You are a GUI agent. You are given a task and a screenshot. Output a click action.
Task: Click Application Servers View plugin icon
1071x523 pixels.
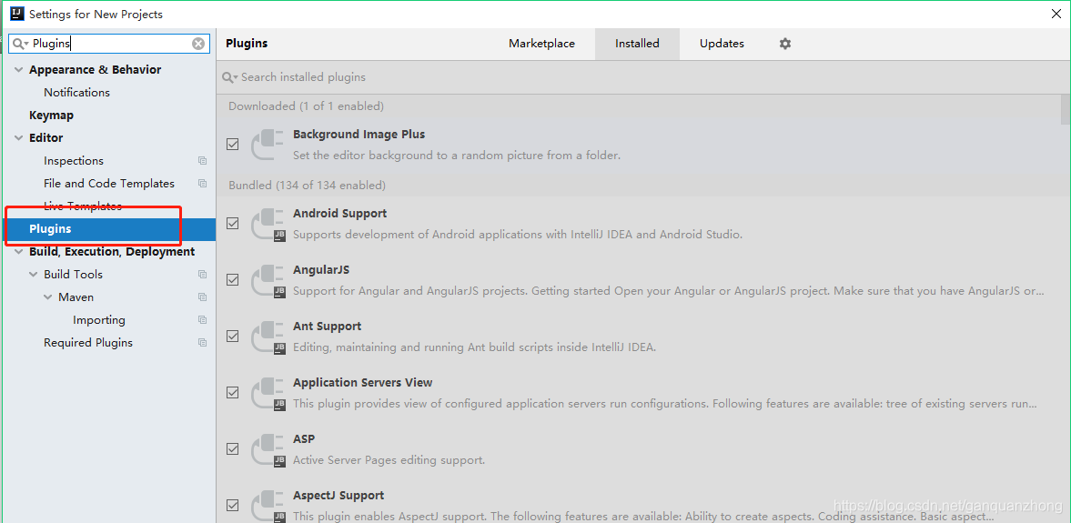[268, 393]
